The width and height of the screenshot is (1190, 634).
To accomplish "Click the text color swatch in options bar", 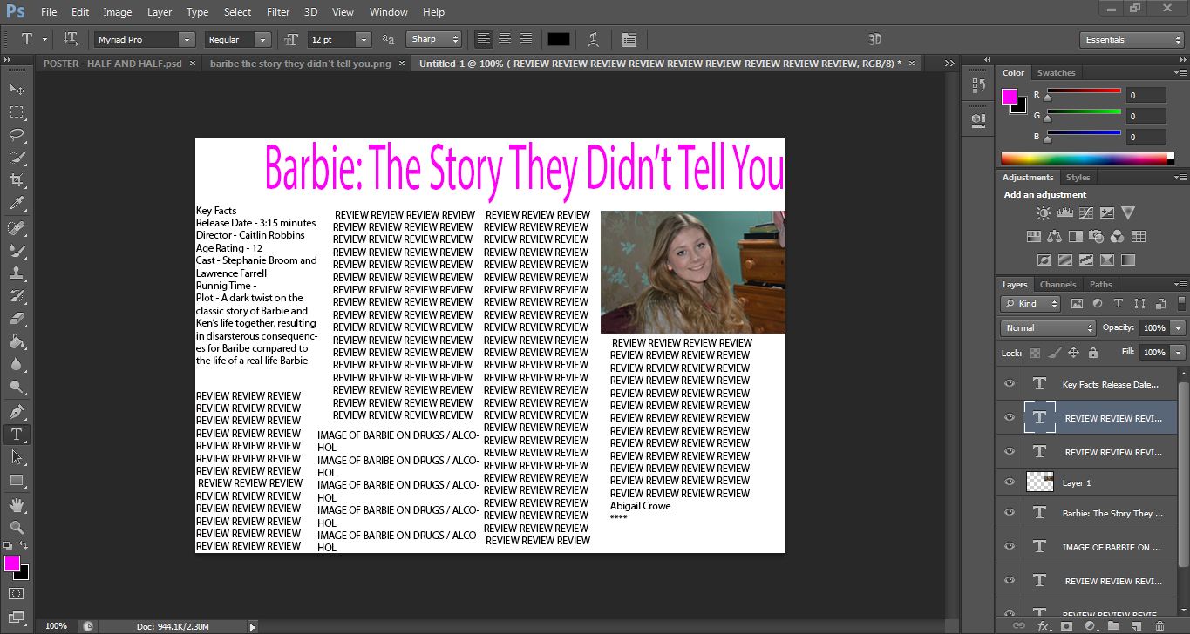I will click(x=558, y=39).
